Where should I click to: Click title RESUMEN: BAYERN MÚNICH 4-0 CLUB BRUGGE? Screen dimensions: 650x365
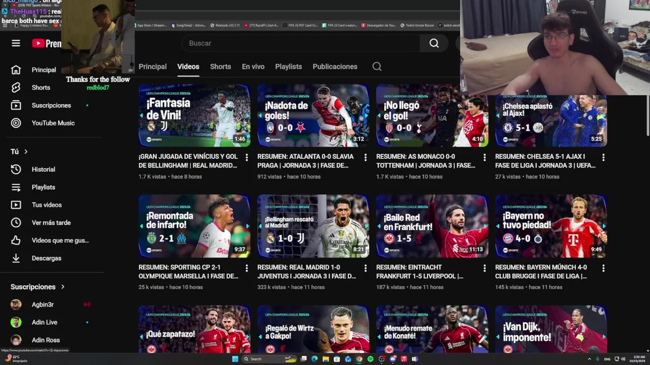point(541,272)
